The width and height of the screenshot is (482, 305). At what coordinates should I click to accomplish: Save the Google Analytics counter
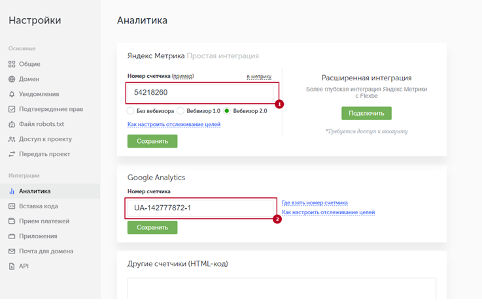tap(152, 227)
